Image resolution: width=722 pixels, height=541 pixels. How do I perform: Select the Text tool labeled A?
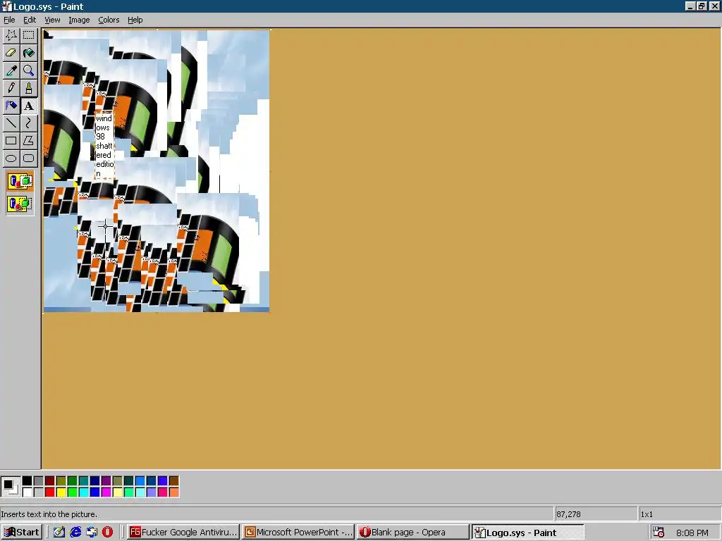click(x=28, y=106)
